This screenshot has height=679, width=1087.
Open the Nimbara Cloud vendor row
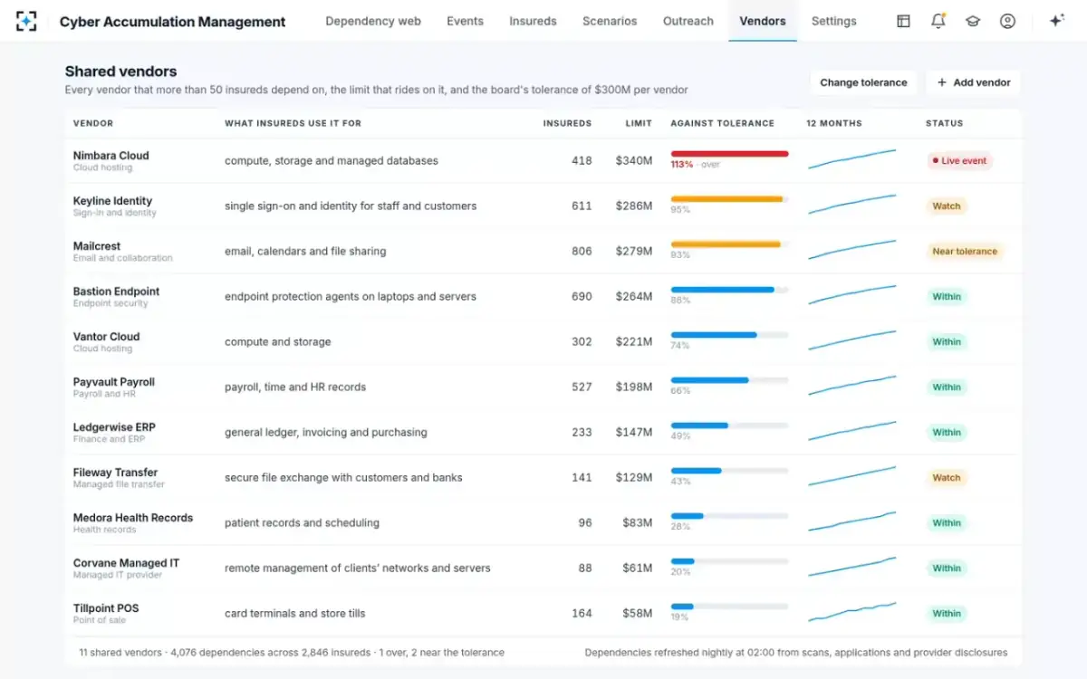tap(543, 160)
